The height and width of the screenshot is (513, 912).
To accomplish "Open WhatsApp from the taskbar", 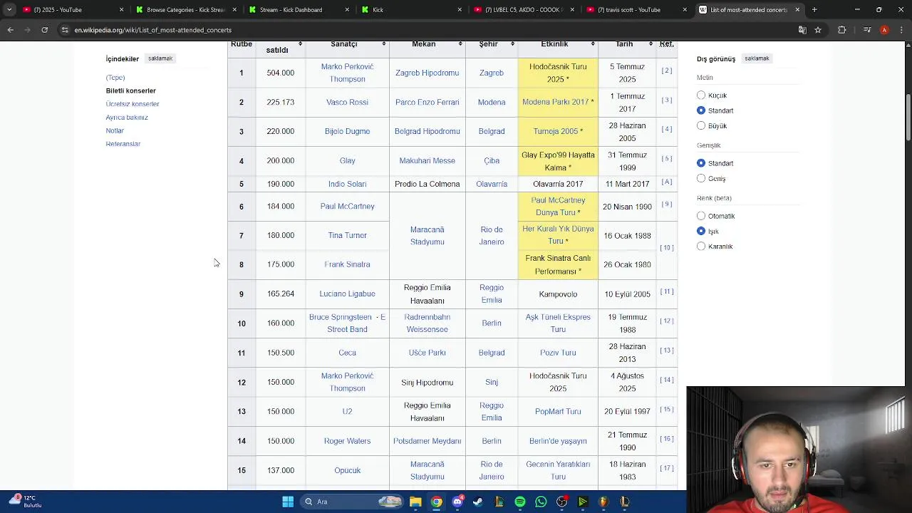I will point(541,502).
